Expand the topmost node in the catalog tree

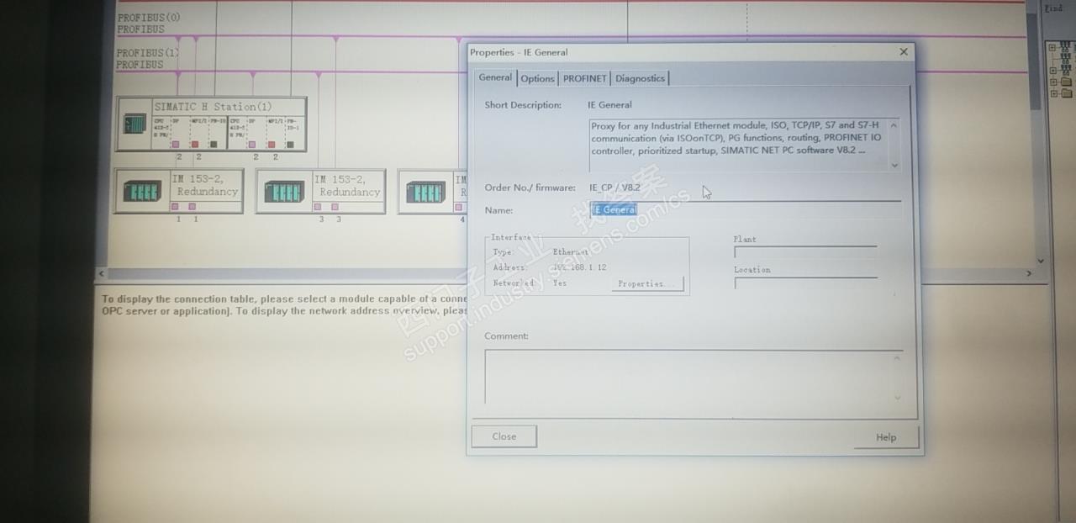tap(1052, 48)
